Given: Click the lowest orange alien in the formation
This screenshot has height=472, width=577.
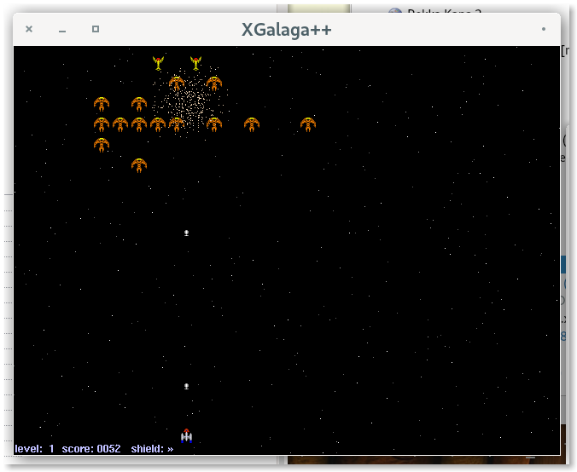Looking at the screenshot, I should 139,165.
